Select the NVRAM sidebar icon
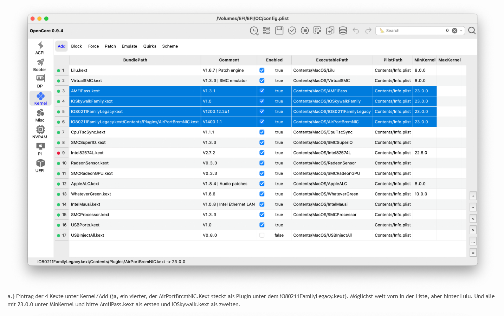Image resolution: width=504 pixels, height=316 pixels. (40, 132)
